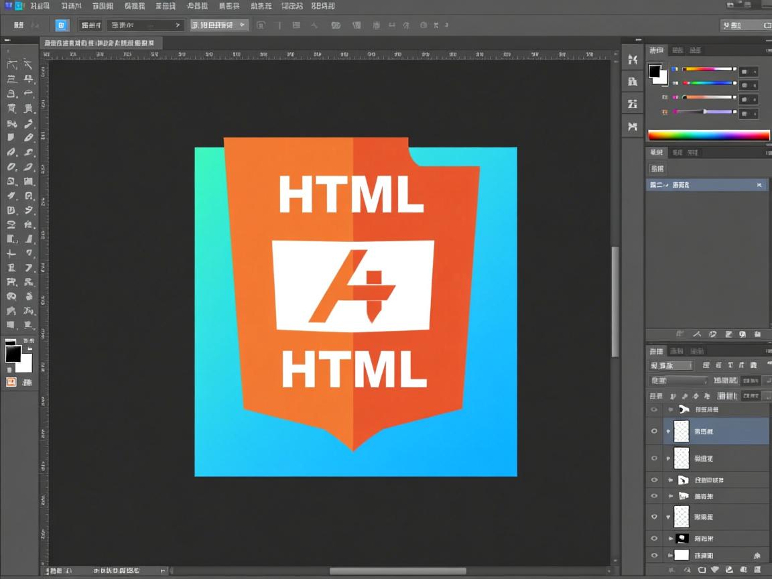772x579 pixels.
Task: Toggle visibility of the highlighted selected layer
Action: pyautogui.click(x=654, y=431)
